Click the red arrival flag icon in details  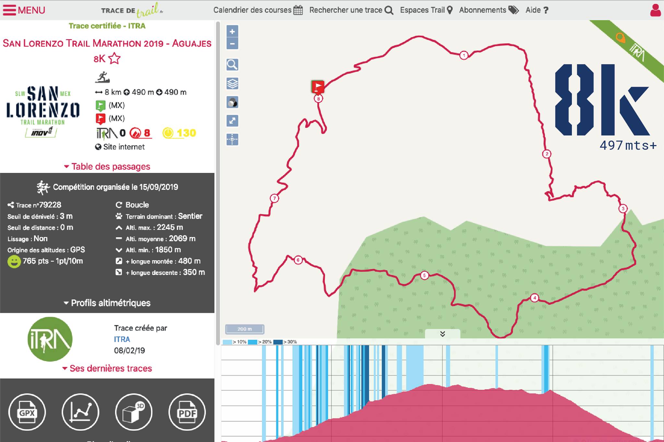[101, 119]
